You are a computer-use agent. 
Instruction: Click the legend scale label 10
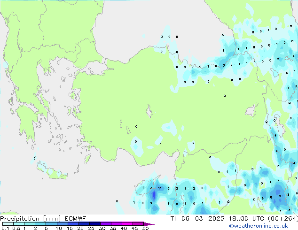click(x=59, y=228)
